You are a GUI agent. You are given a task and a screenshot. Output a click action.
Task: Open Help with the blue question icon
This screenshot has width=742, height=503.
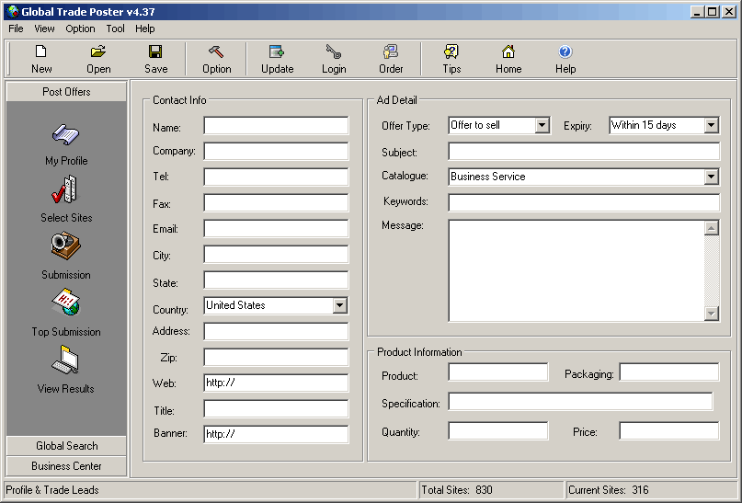click(x=565, y=51)
